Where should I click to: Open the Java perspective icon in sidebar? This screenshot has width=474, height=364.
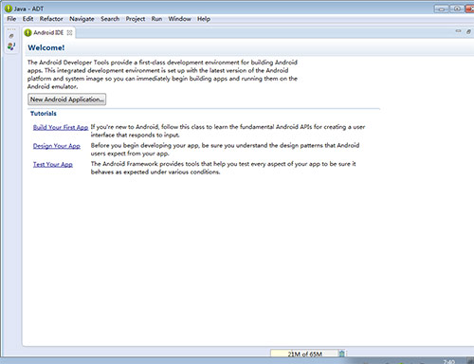point(11,46)
